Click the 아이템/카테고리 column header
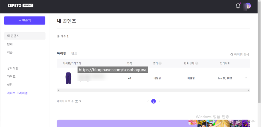The height and width of the screenshot is (127, 261). click(72, 63)
